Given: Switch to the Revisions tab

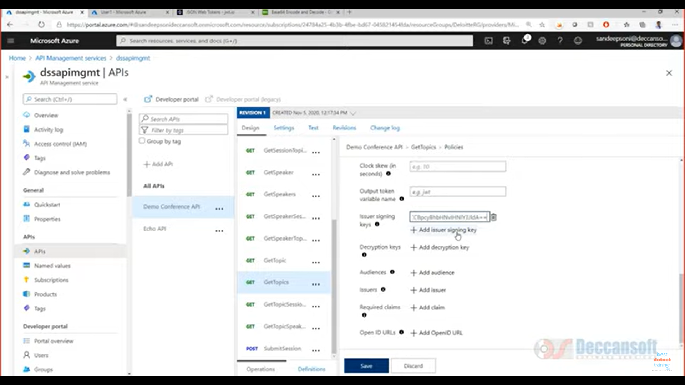Looking at the screenshot, I should pyautogui.click(x=344, y=128).
